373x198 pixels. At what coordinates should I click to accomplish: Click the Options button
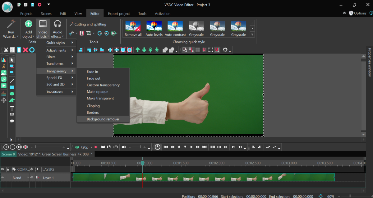[x=357, y=13]
